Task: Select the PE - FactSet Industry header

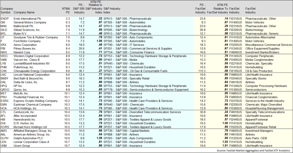Action: pos(200,9)
